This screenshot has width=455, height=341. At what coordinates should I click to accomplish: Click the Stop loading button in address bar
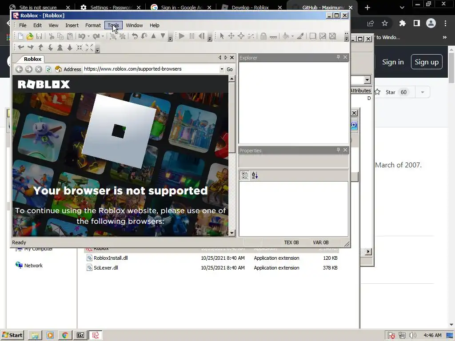point(39,69)
